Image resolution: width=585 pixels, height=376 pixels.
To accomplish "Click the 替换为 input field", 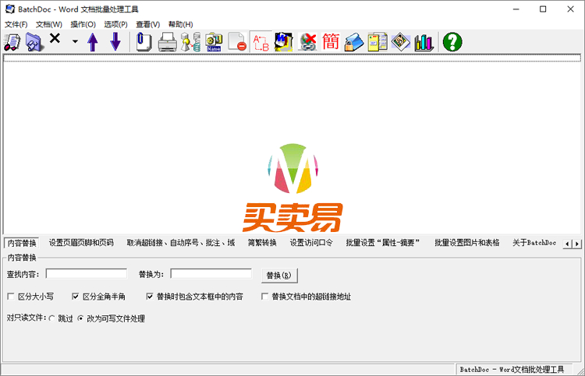I will pos(211,273).
